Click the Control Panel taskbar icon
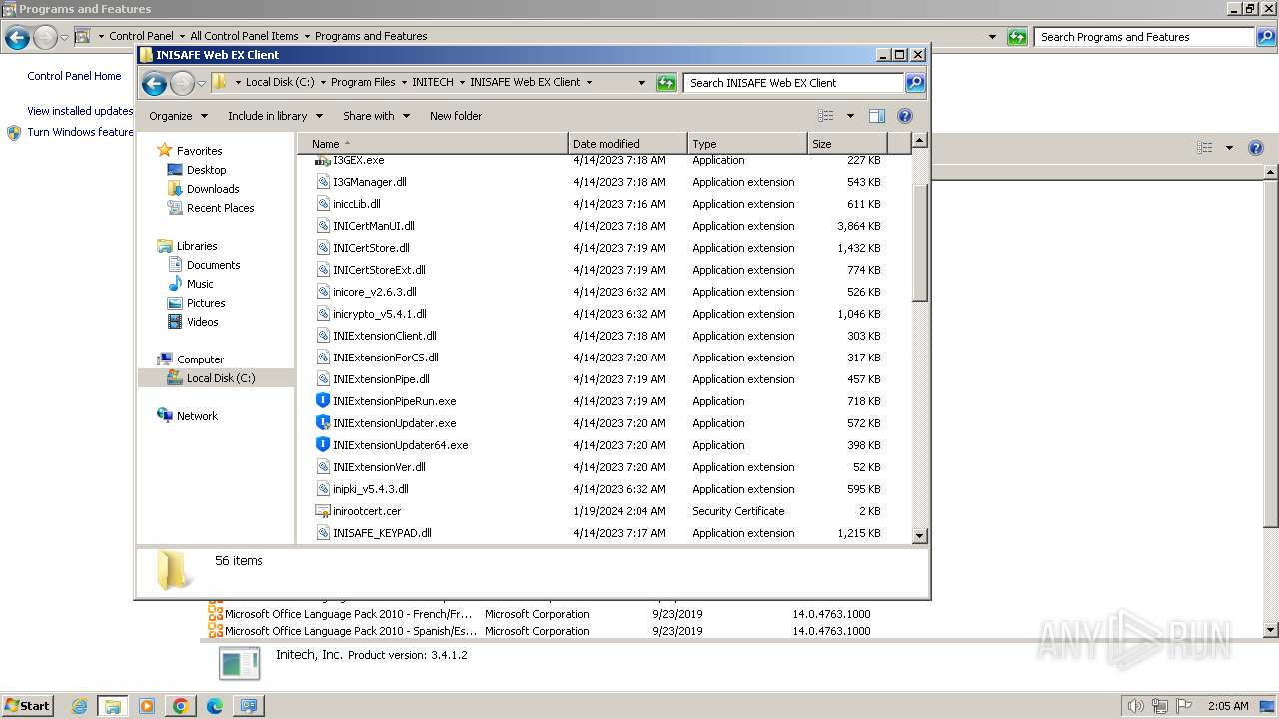Screen dimensions: 1279x719 point(248,706)
